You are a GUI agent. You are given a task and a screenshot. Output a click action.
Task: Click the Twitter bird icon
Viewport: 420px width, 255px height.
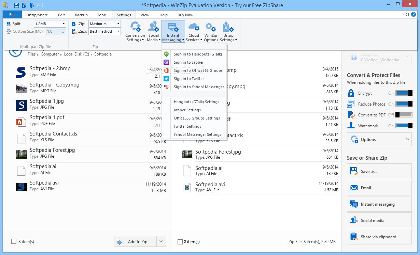pyautogui.click(x=166, y=79)
